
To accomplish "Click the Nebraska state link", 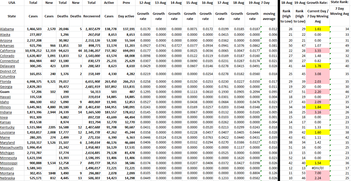I will 7,178.
